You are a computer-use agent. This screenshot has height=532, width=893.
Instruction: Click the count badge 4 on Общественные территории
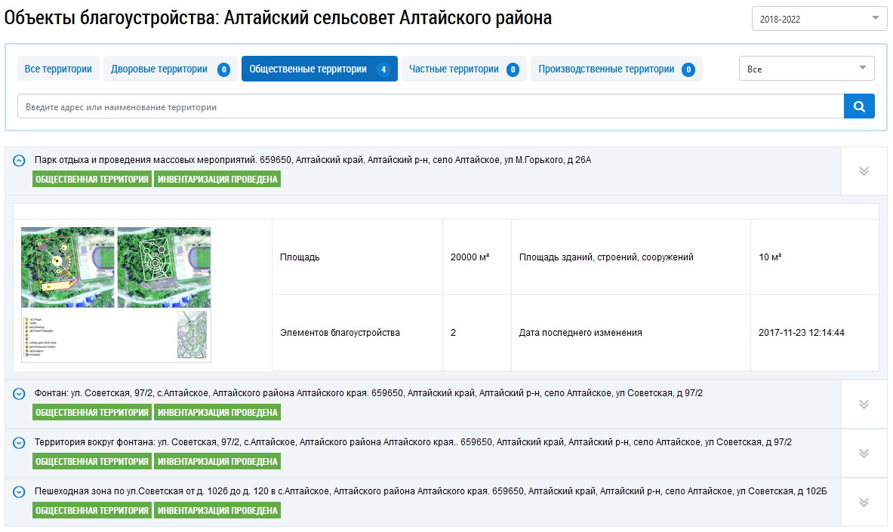[x=383, y=69]
